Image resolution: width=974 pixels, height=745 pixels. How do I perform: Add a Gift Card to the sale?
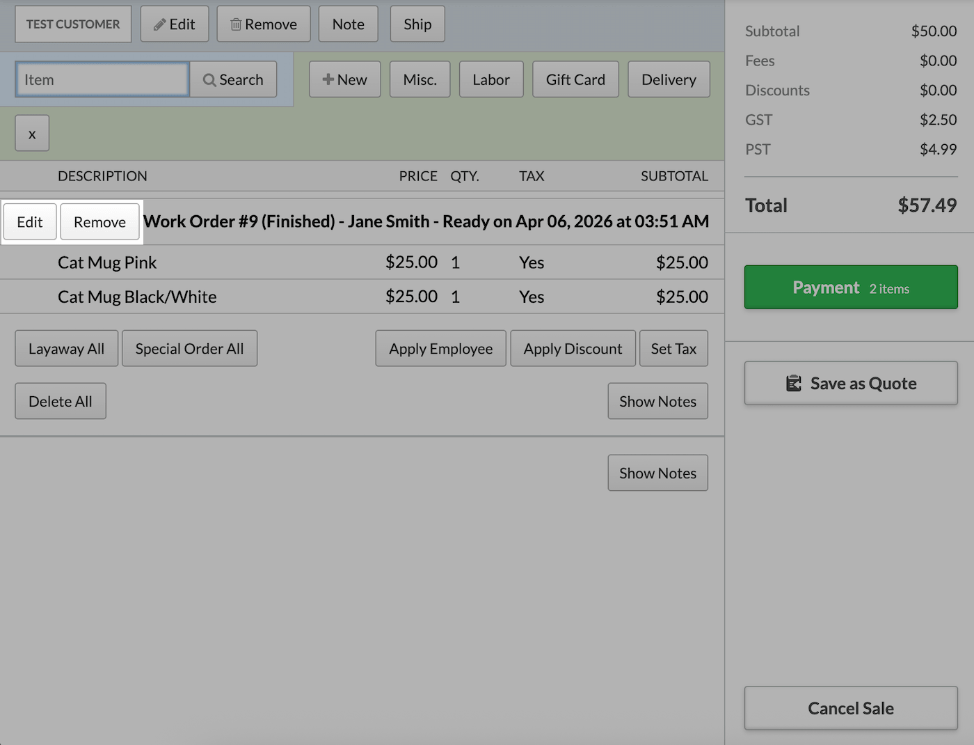576,79
